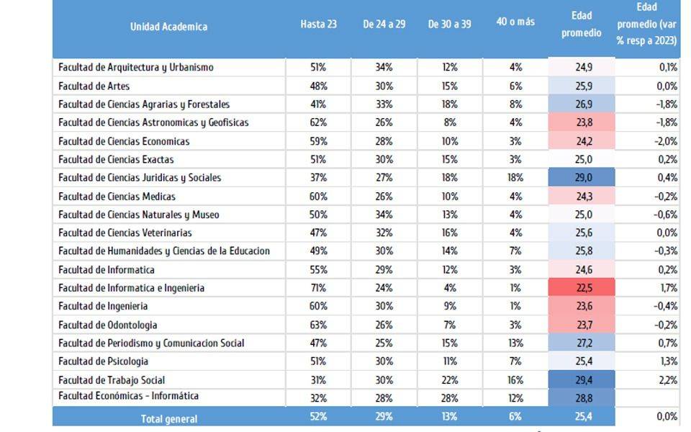This screenshot has width=691, height=432.
Task: Select the 'Edad promedio' column header
Action: pyautogui.click(x=581, y=24)
